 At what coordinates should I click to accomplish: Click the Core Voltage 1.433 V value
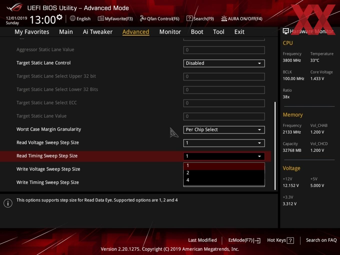click(317, 78)
